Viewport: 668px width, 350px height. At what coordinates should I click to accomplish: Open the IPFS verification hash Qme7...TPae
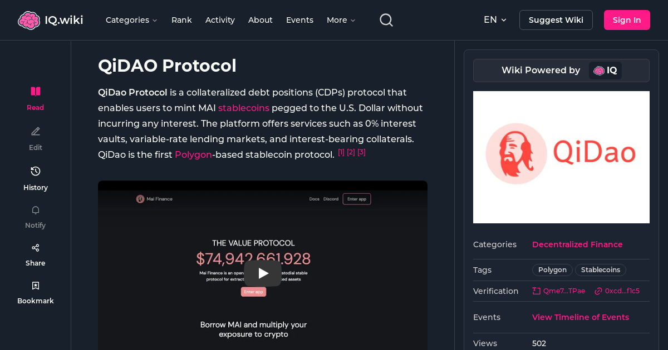coord(558,291)
